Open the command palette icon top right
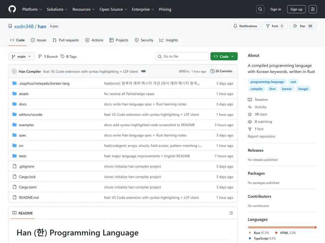Screen dimensions: 325x243 [x=313, y=9]
